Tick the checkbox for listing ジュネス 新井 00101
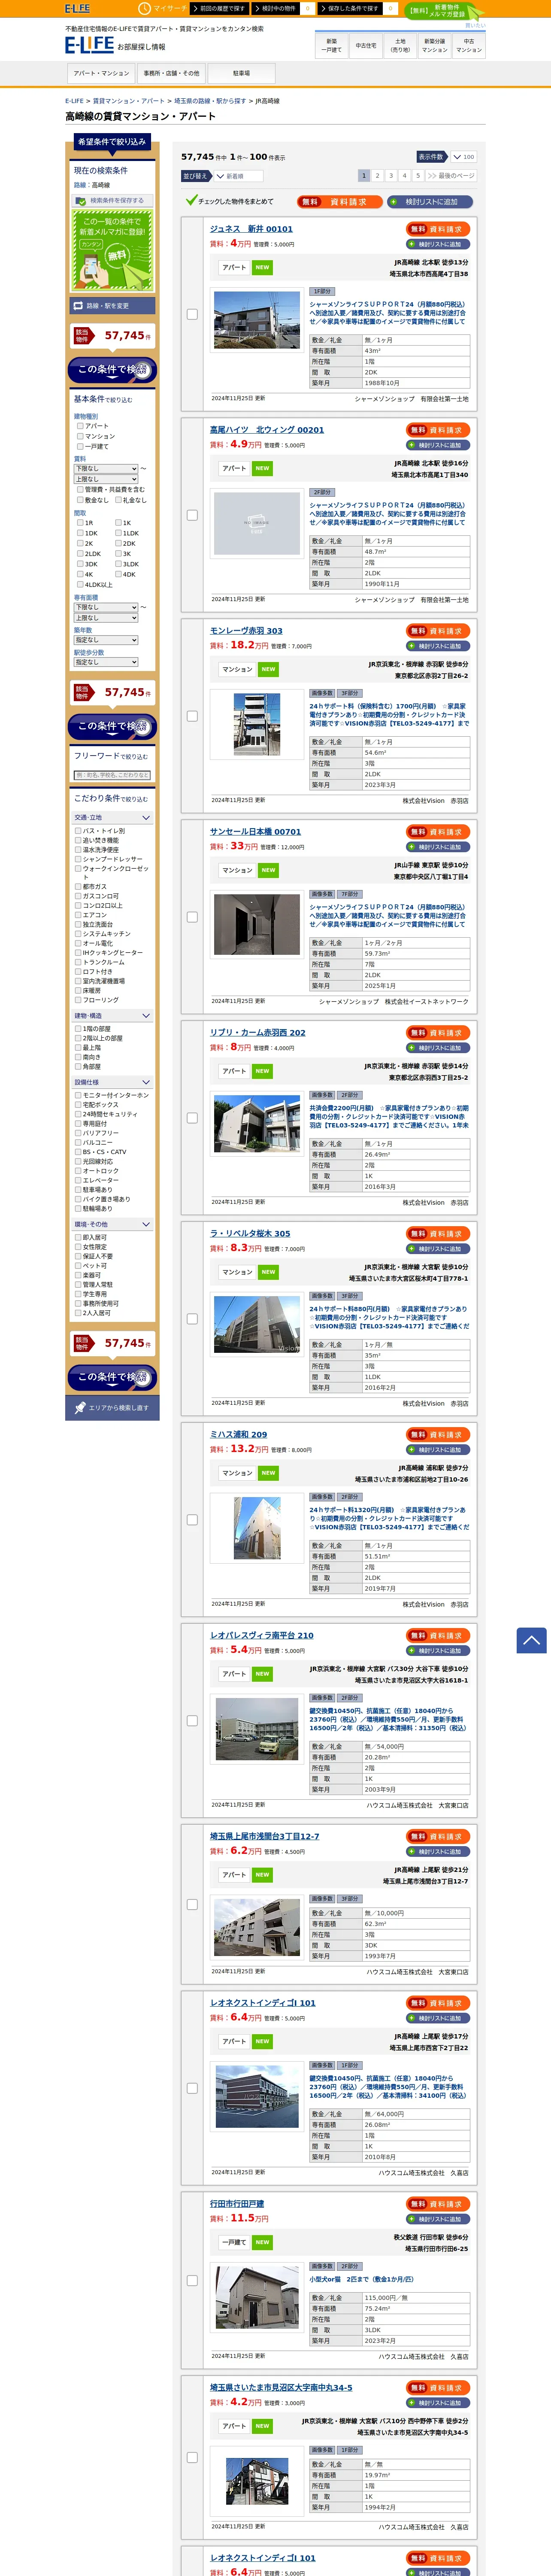Screen dimensions: 551x2576 click(x=192, y=314)
